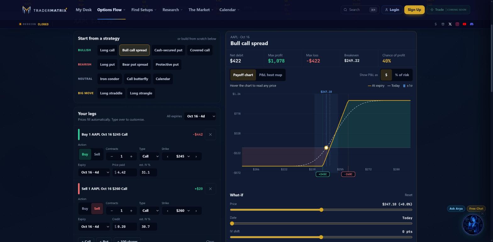Open the Calendar menu

pos(229,10)
